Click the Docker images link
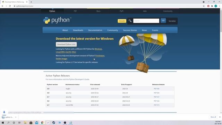222x125 pixels. tap(61, 59)
